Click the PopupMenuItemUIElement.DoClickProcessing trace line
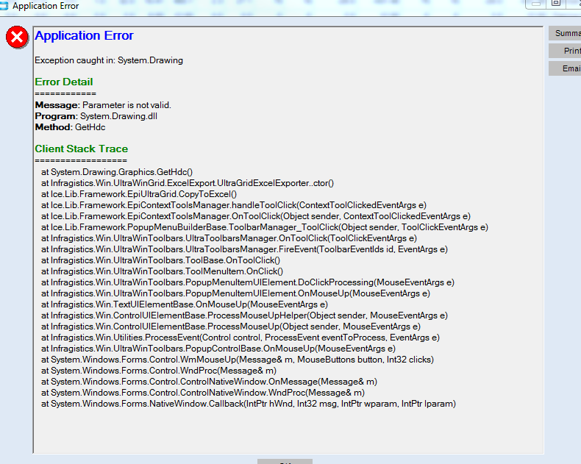 pos(248,282)
